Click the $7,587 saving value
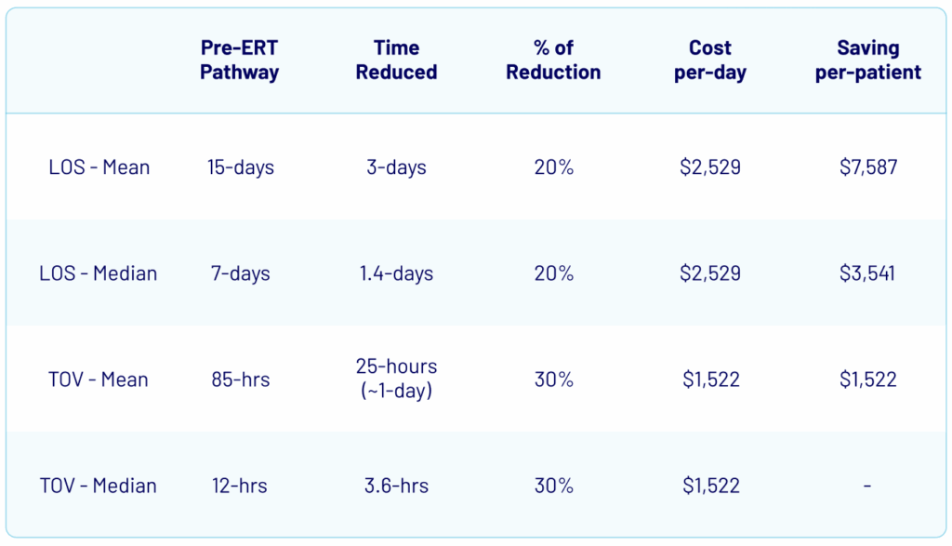 (x=867, y=167)
